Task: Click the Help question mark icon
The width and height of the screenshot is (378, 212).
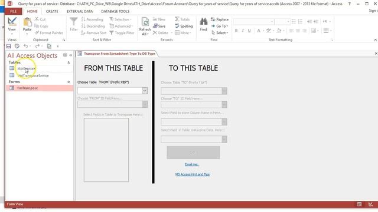Action: 349,4
